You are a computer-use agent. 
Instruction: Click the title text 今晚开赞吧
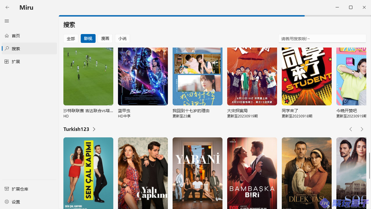click(347, 111)
